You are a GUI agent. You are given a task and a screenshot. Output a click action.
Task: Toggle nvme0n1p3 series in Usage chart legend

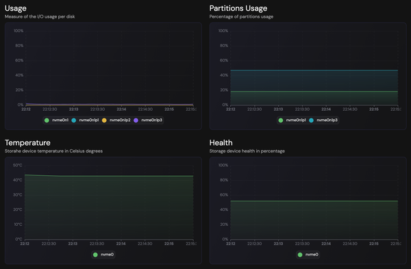[x=148, y=120]
